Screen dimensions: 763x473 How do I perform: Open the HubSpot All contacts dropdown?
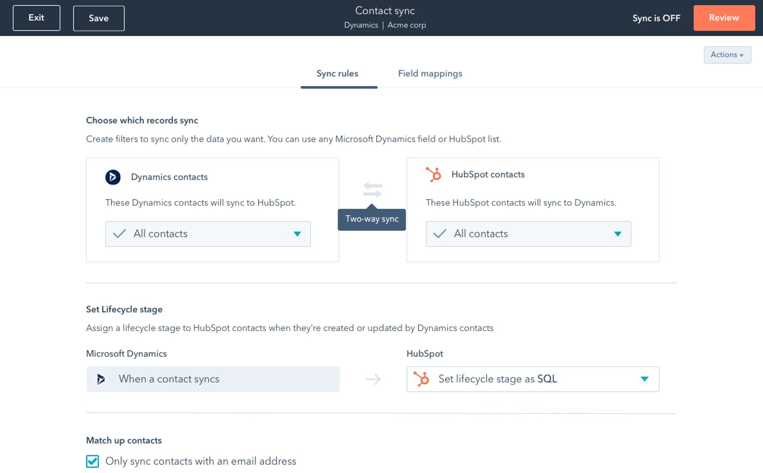pos(618,234)
